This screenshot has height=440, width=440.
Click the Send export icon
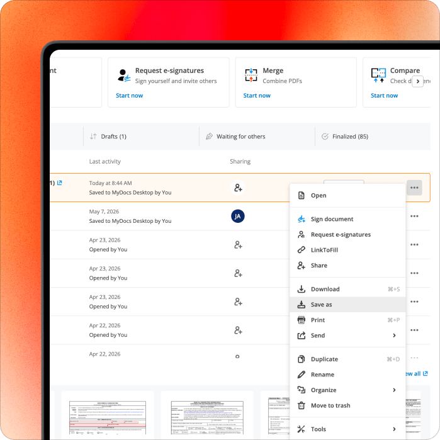tap(301, 336)
